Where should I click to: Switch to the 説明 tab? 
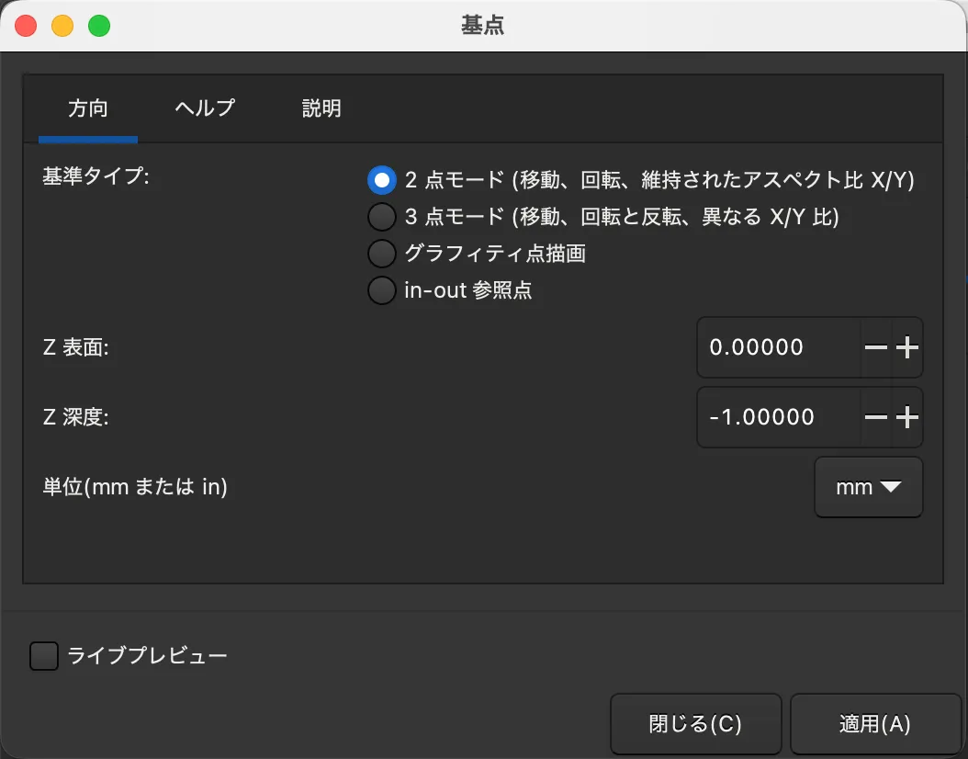(x=321, y=108)
